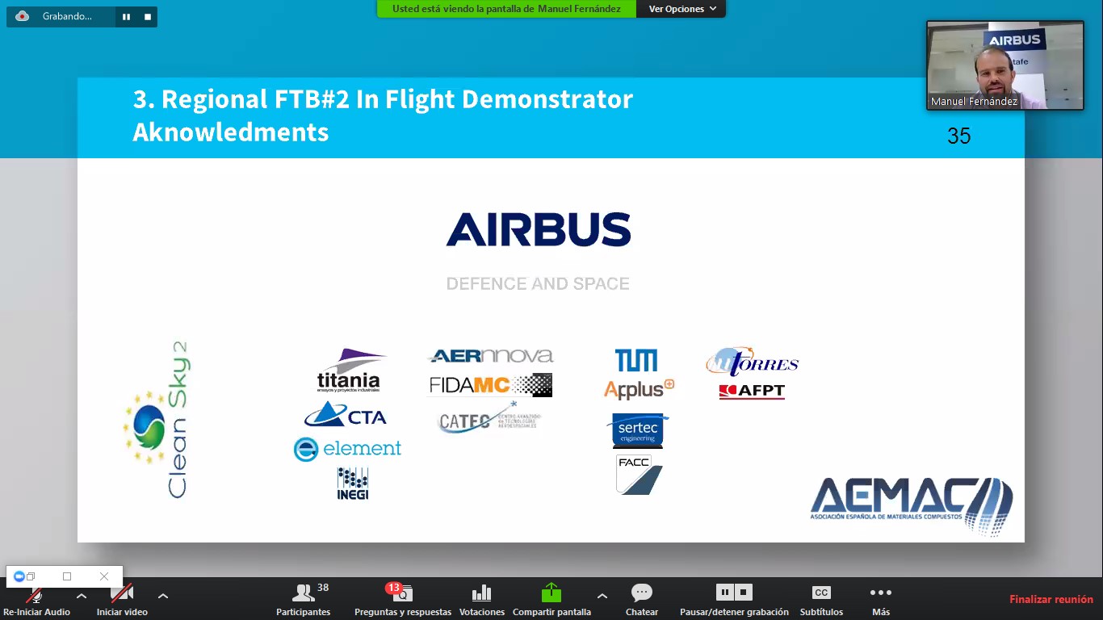Open the Ver Opciones dropdown

pos(682,9)
